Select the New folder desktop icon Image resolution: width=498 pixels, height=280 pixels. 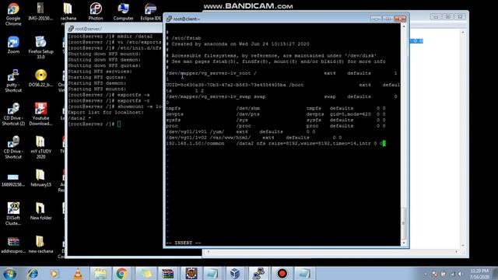click(x=40, y=211)
